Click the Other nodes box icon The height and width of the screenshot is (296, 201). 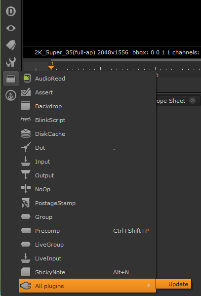tap(11, 79)
